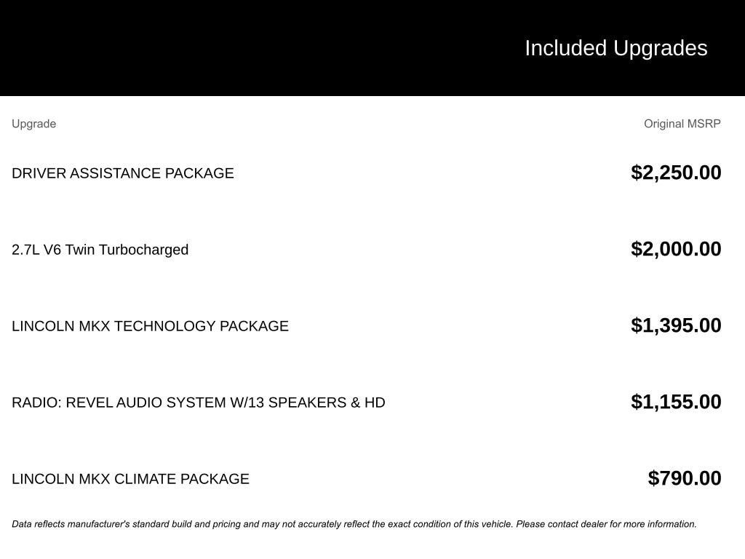The width and height of the screenshot is (745, 559).
Task: Click the $1,155.00 price value
Action: click(676, 402)
